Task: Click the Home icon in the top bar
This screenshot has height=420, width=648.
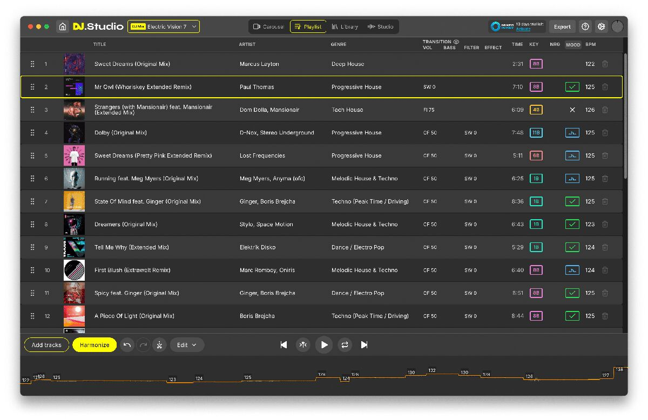Action: [x=63, y=26]
